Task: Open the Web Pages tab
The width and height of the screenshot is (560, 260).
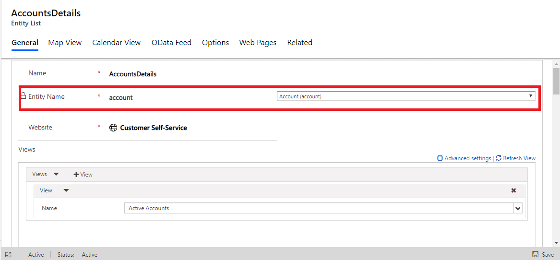Action: [258, 43]
